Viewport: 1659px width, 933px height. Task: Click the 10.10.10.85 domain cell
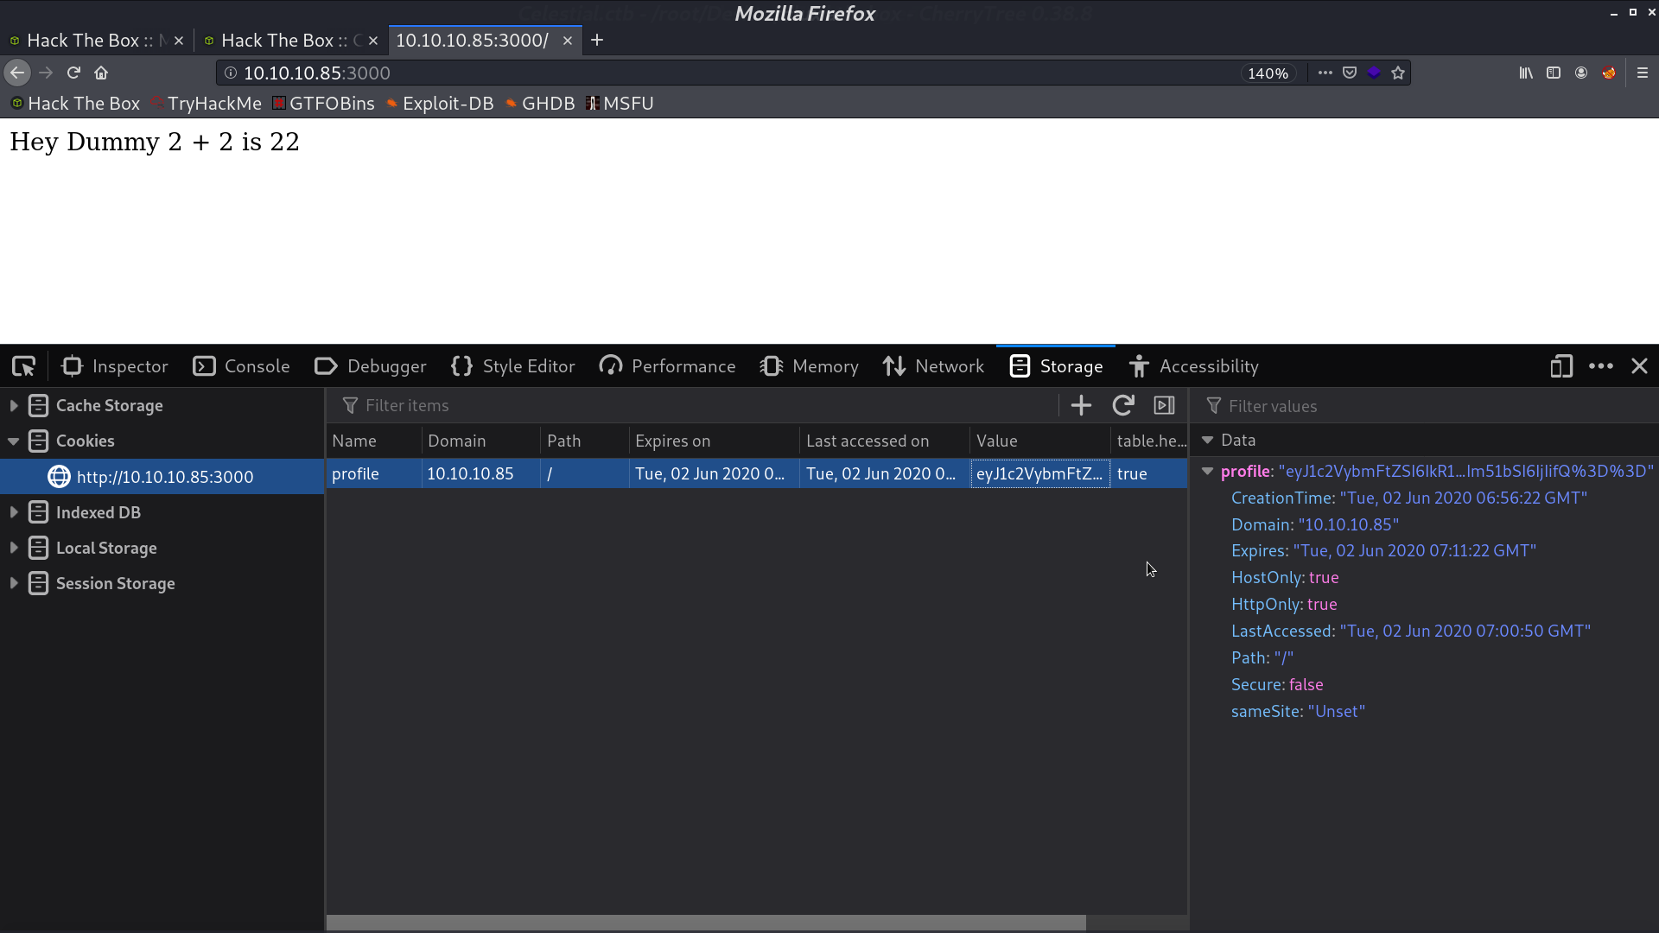click(481, 473)
